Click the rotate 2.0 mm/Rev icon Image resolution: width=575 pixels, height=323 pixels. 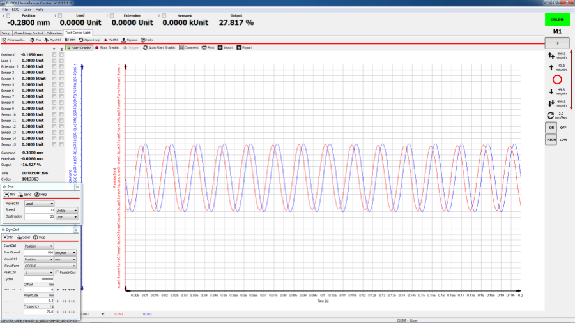[x=551, y=116]
